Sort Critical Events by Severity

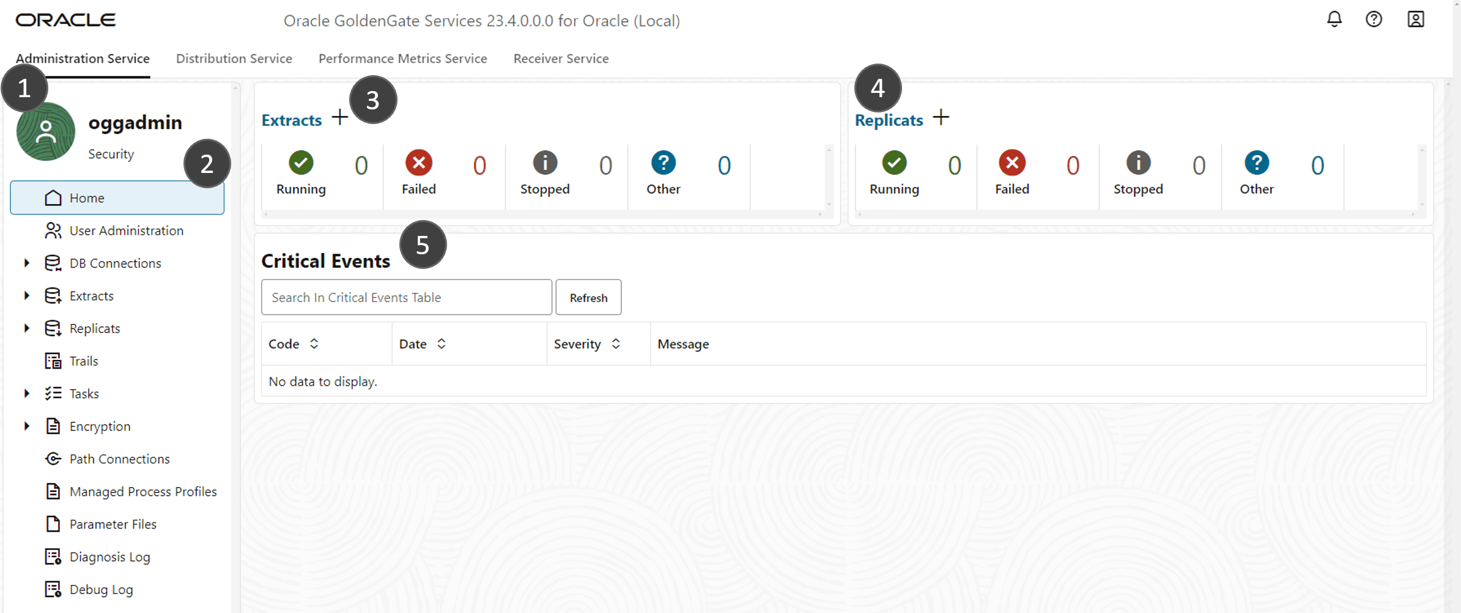[x=616, y=343]
